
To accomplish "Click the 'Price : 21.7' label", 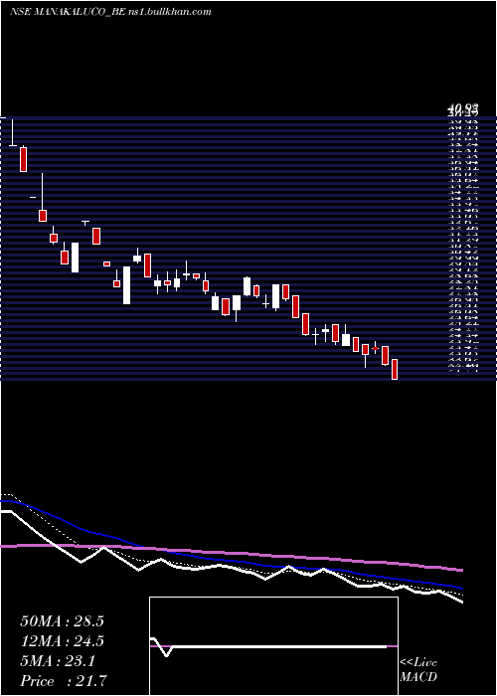I will click(64, 680).
